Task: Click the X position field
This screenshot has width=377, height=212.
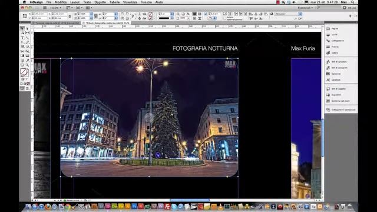Action: pos(41,14)
